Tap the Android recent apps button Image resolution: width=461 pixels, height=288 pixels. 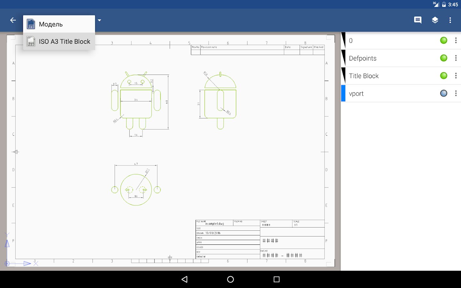[277, 279]
